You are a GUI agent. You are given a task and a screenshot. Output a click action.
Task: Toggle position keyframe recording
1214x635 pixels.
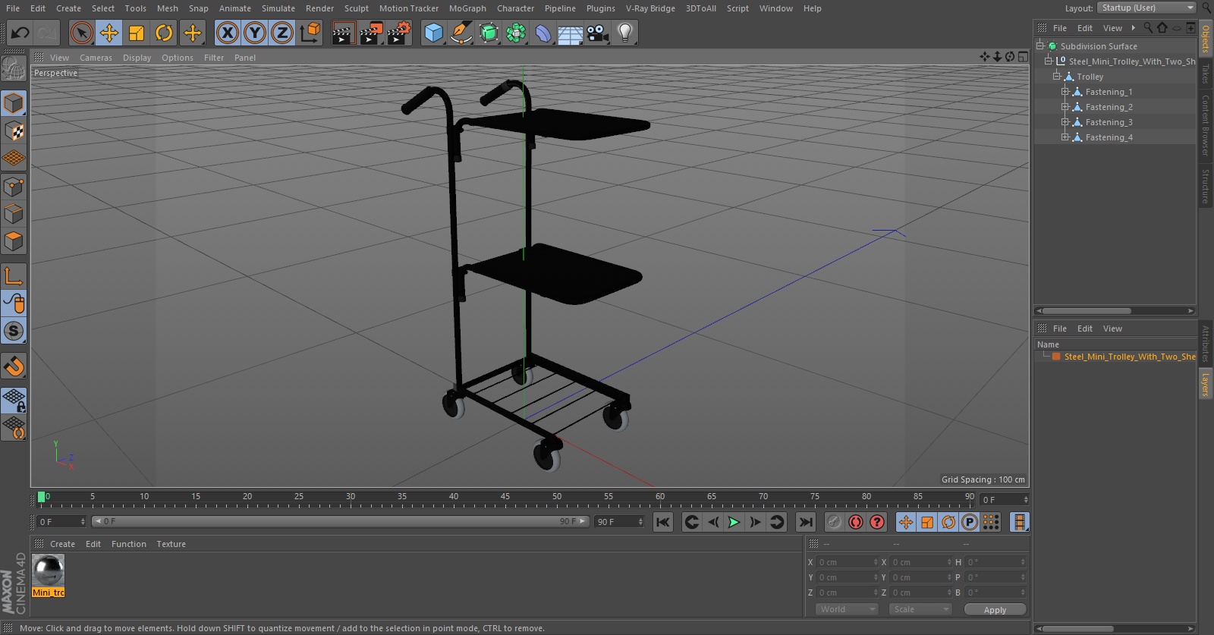click(906, 522)
